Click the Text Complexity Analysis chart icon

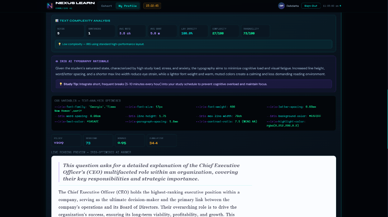click(57, 21)
